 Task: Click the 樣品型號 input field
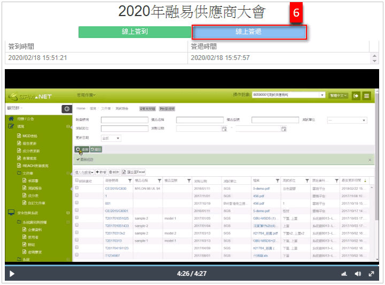(275, 120)
